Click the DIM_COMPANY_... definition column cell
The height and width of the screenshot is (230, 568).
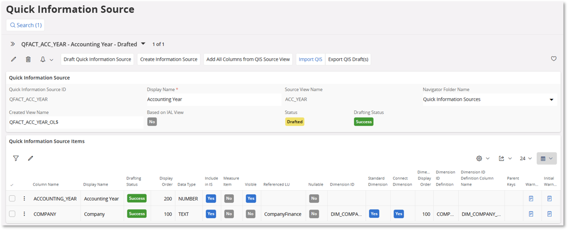click(x=481, y=214)
